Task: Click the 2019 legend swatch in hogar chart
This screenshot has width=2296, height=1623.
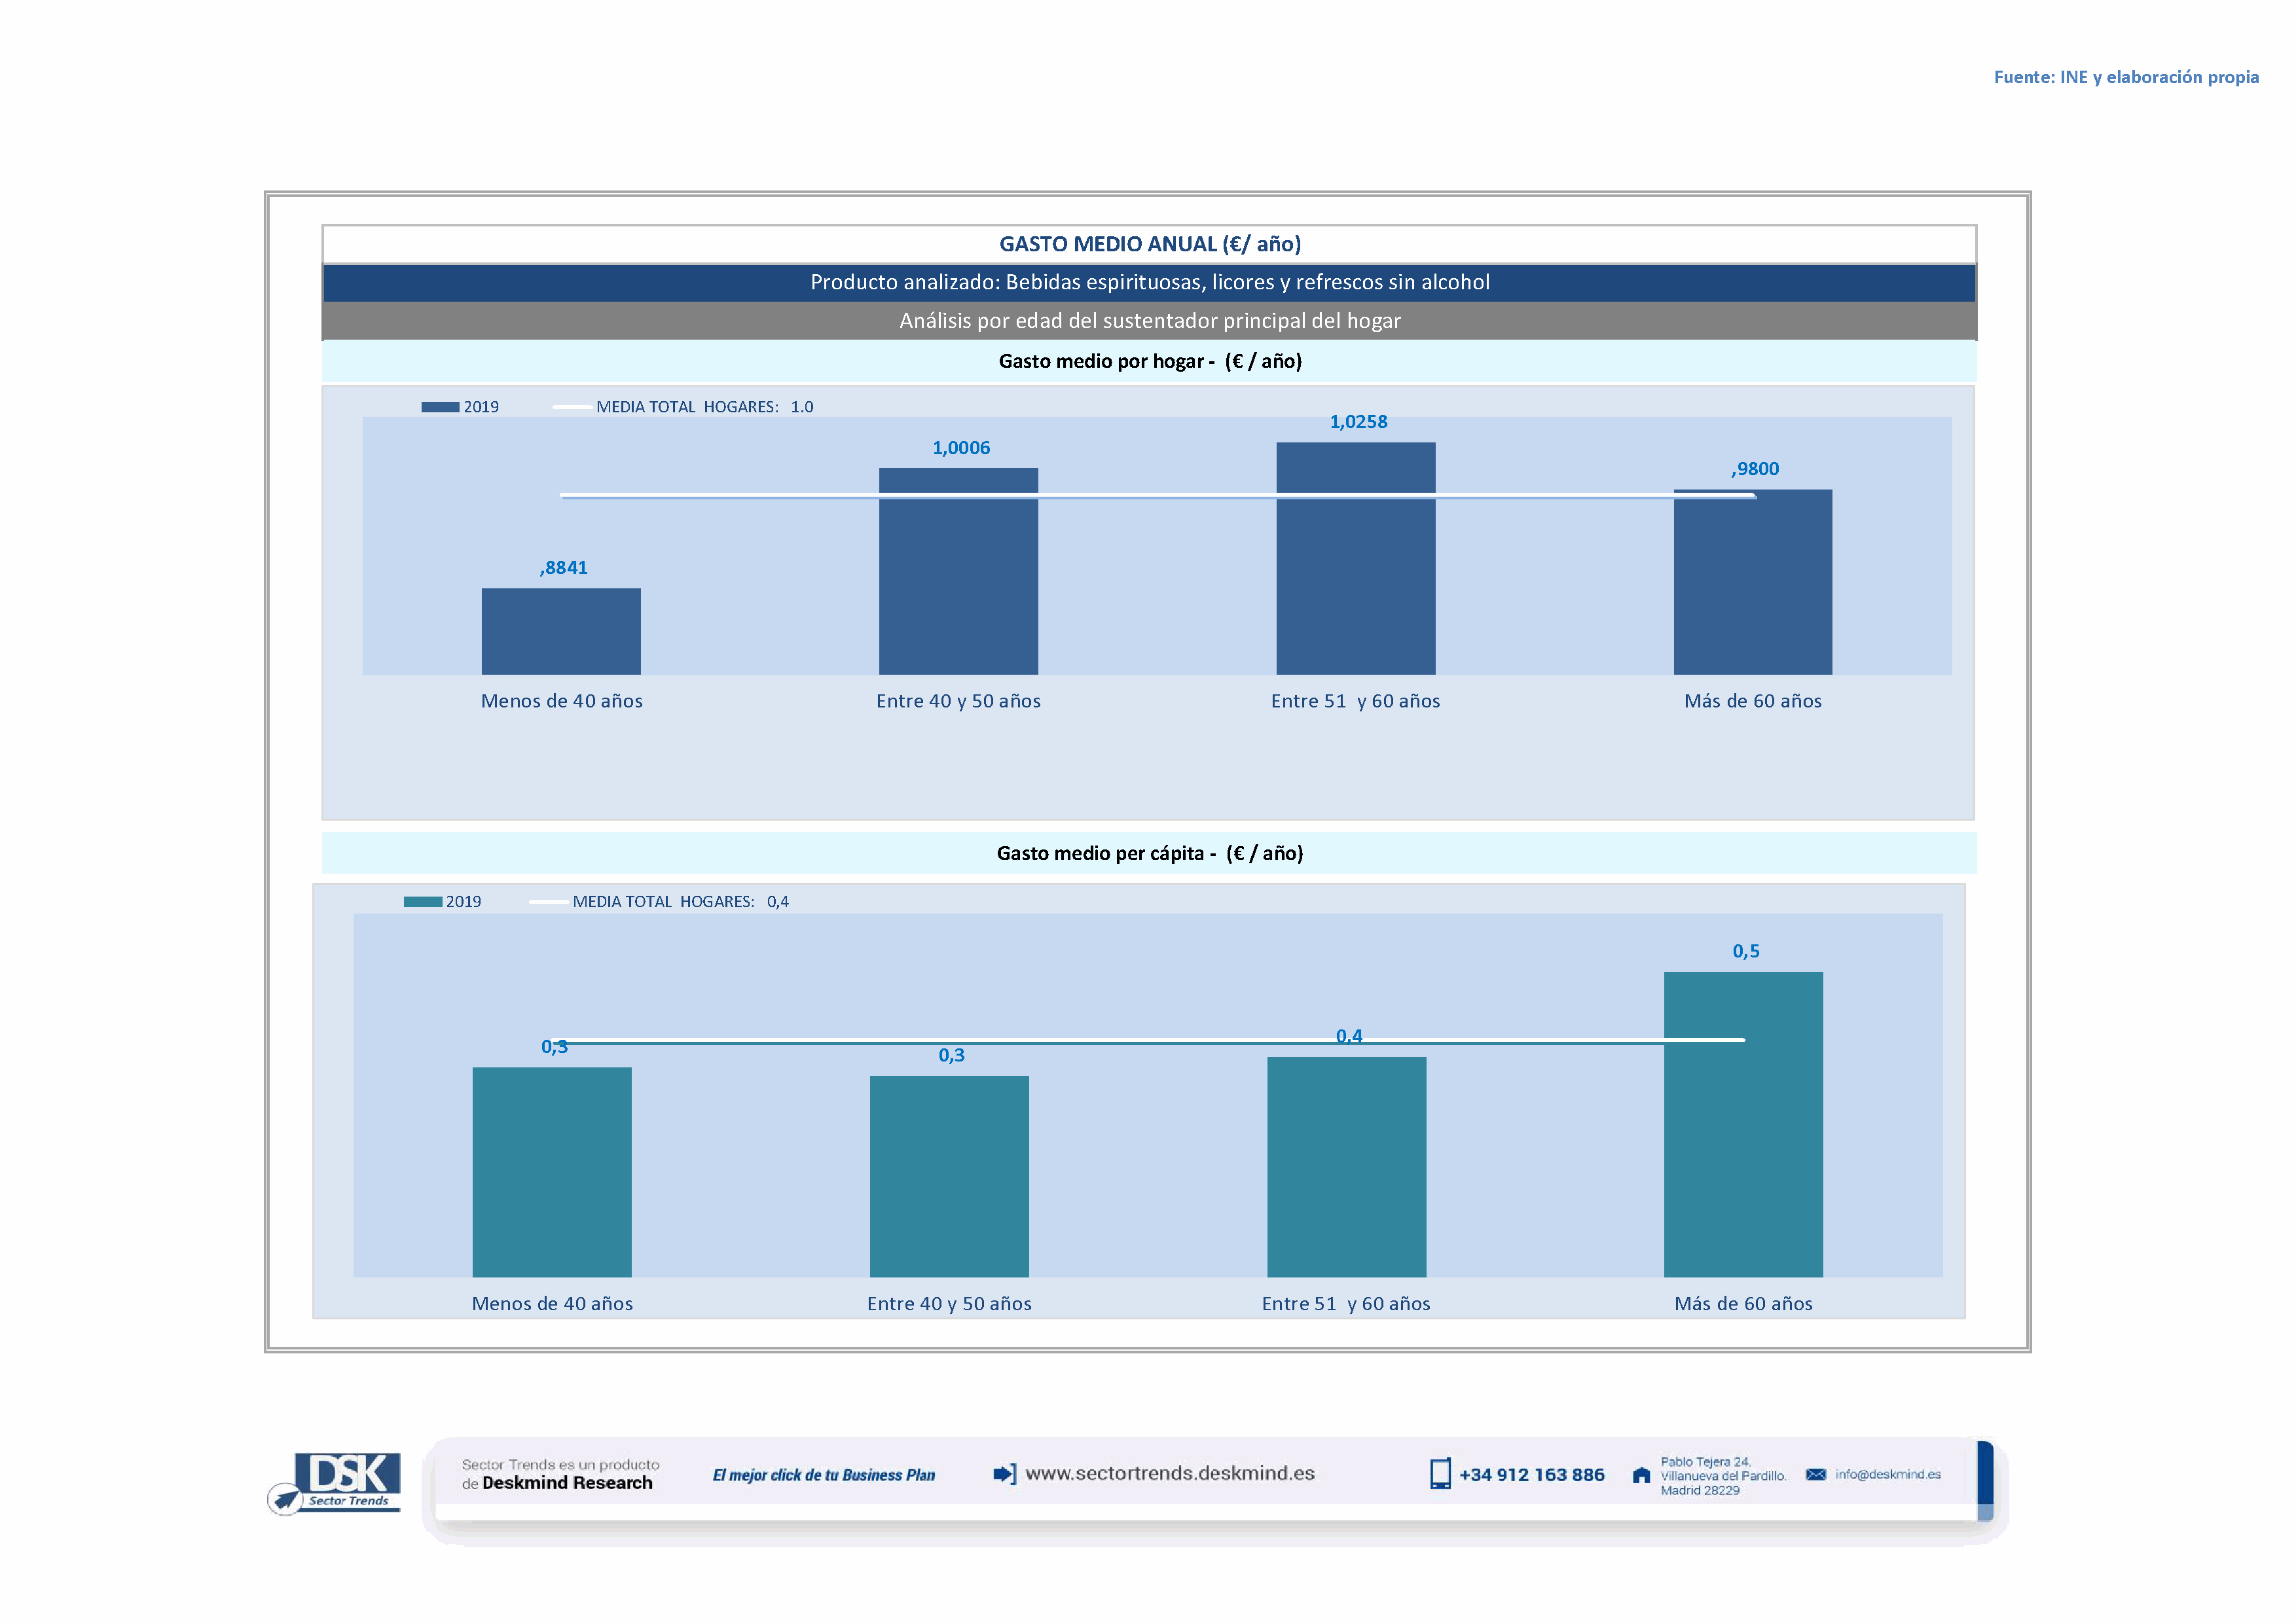Action: click(x=440, y=407)
